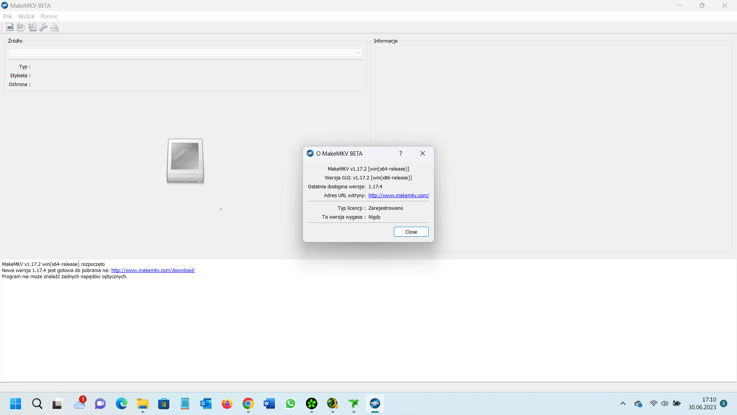Image resolution: width=737 pixels, height=415 pixels.
Task: Click the Eject disc toolbar icon
Action: 55,27
